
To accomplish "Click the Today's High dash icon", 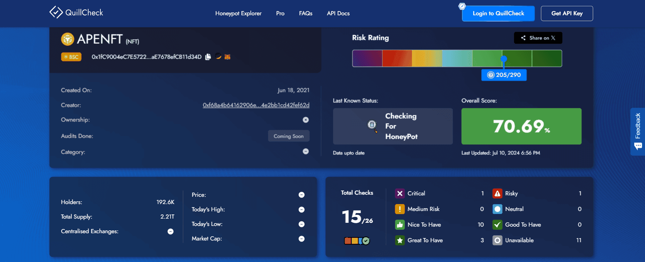I will (301, 210).
